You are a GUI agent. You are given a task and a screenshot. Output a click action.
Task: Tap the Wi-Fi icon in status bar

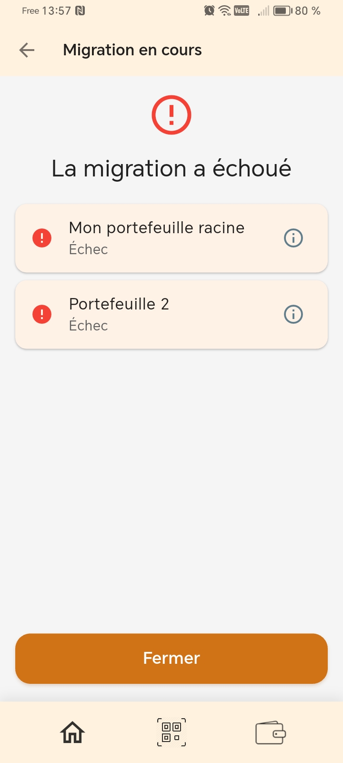[x=224, y=10]
